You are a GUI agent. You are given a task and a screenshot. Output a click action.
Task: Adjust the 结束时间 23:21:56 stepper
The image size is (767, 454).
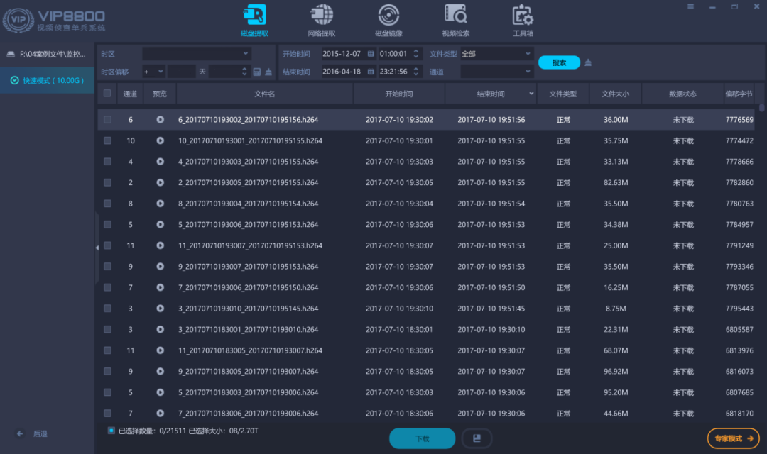(415, 72)
